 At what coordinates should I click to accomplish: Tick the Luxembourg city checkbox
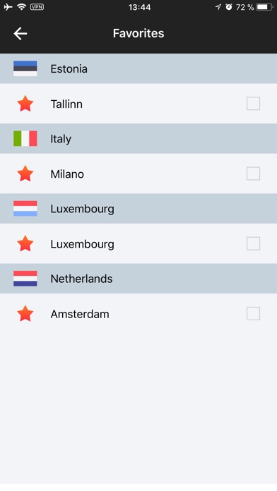pyautogui.click(x=253, y=243)
